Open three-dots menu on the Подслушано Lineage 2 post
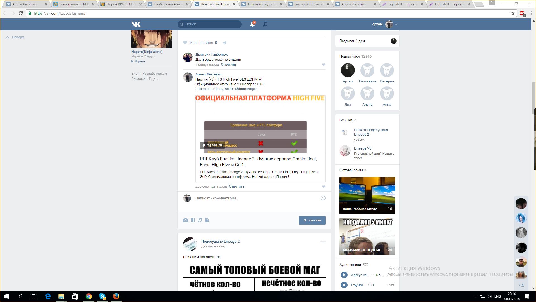Viewport: 536px width, 302px height. [323, 242]
